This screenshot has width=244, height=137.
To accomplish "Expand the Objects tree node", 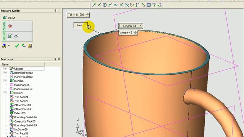I will (x=5, y=68).
